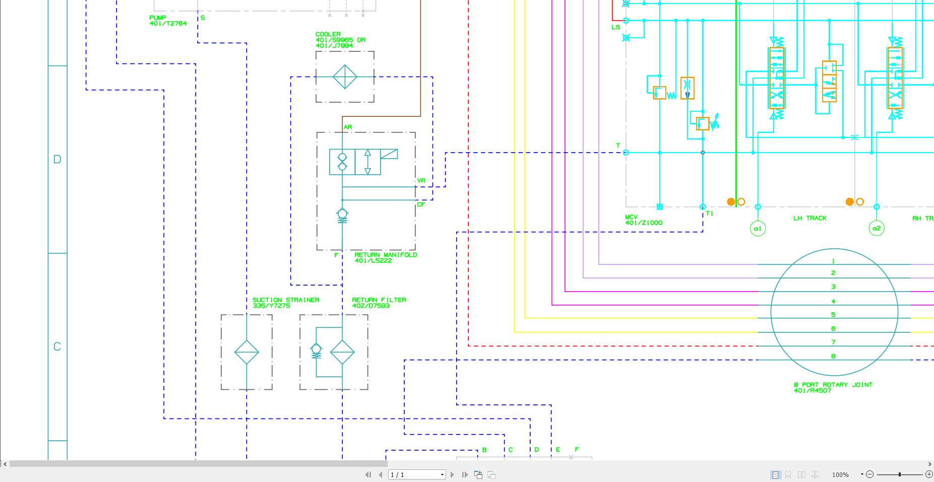Click rotary joint port 5 number
Image resolution: width=934 pixels, height=482 pixels.
[833, 315]
